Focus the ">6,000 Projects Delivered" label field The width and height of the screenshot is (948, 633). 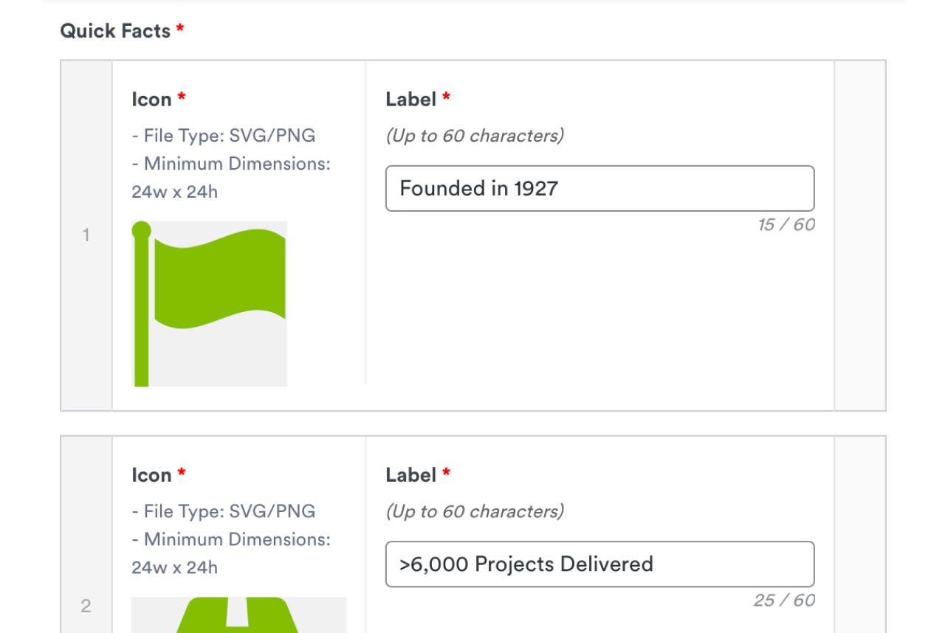[600, 564]
